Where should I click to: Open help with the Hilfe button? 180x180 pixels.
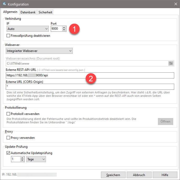[x=165, y=175]
